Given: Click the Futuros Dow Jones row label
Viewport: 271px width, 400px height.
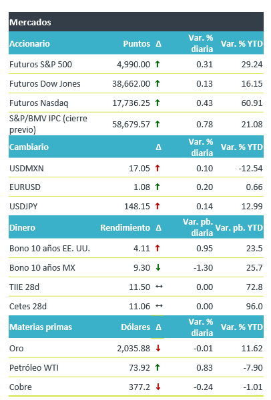Looking at the screenshot, I should [45, 84].
